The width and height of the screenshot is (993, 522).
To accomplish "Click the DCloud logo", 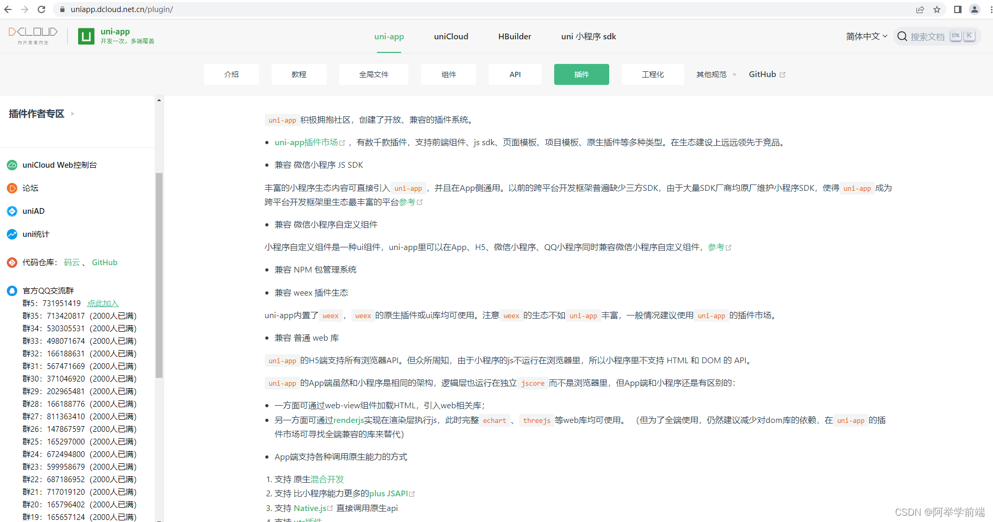I will coord(33,36).
